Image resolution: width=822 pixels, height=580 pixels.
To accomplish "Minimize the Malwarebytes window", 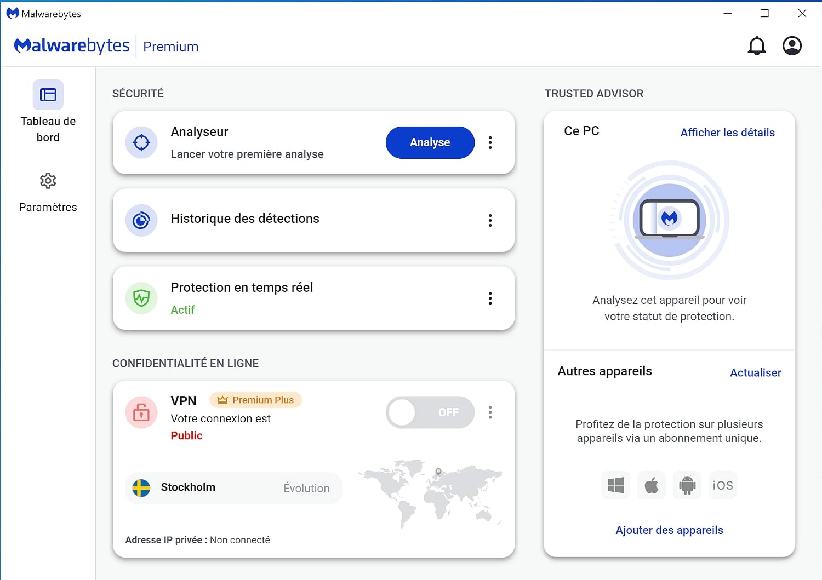I will [x=728, y=13].
